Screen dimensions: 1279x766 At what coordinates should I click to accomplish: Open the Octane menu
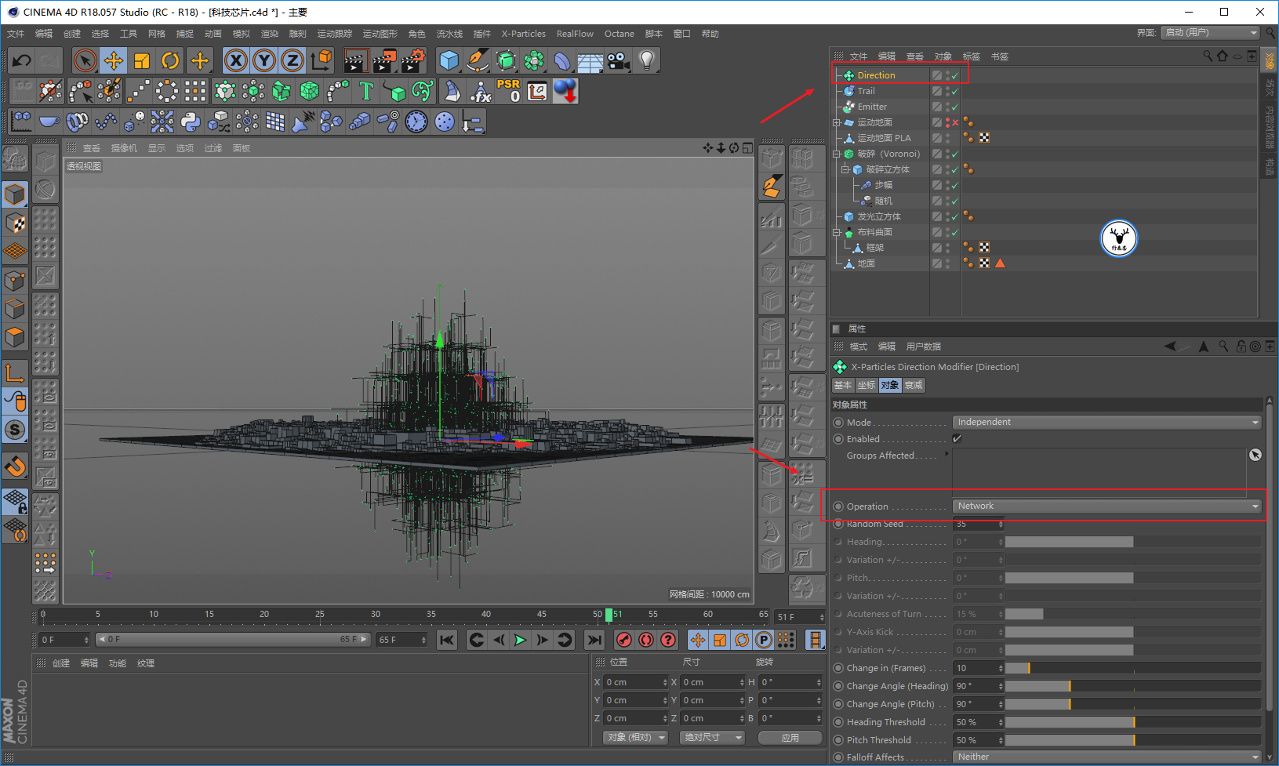pos(620,34)
